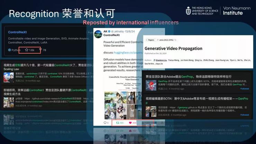Open the ControlNeXt repository title link
Image resolution: width=256 pixels, height=144 pixels.
(x=17, y=32)
